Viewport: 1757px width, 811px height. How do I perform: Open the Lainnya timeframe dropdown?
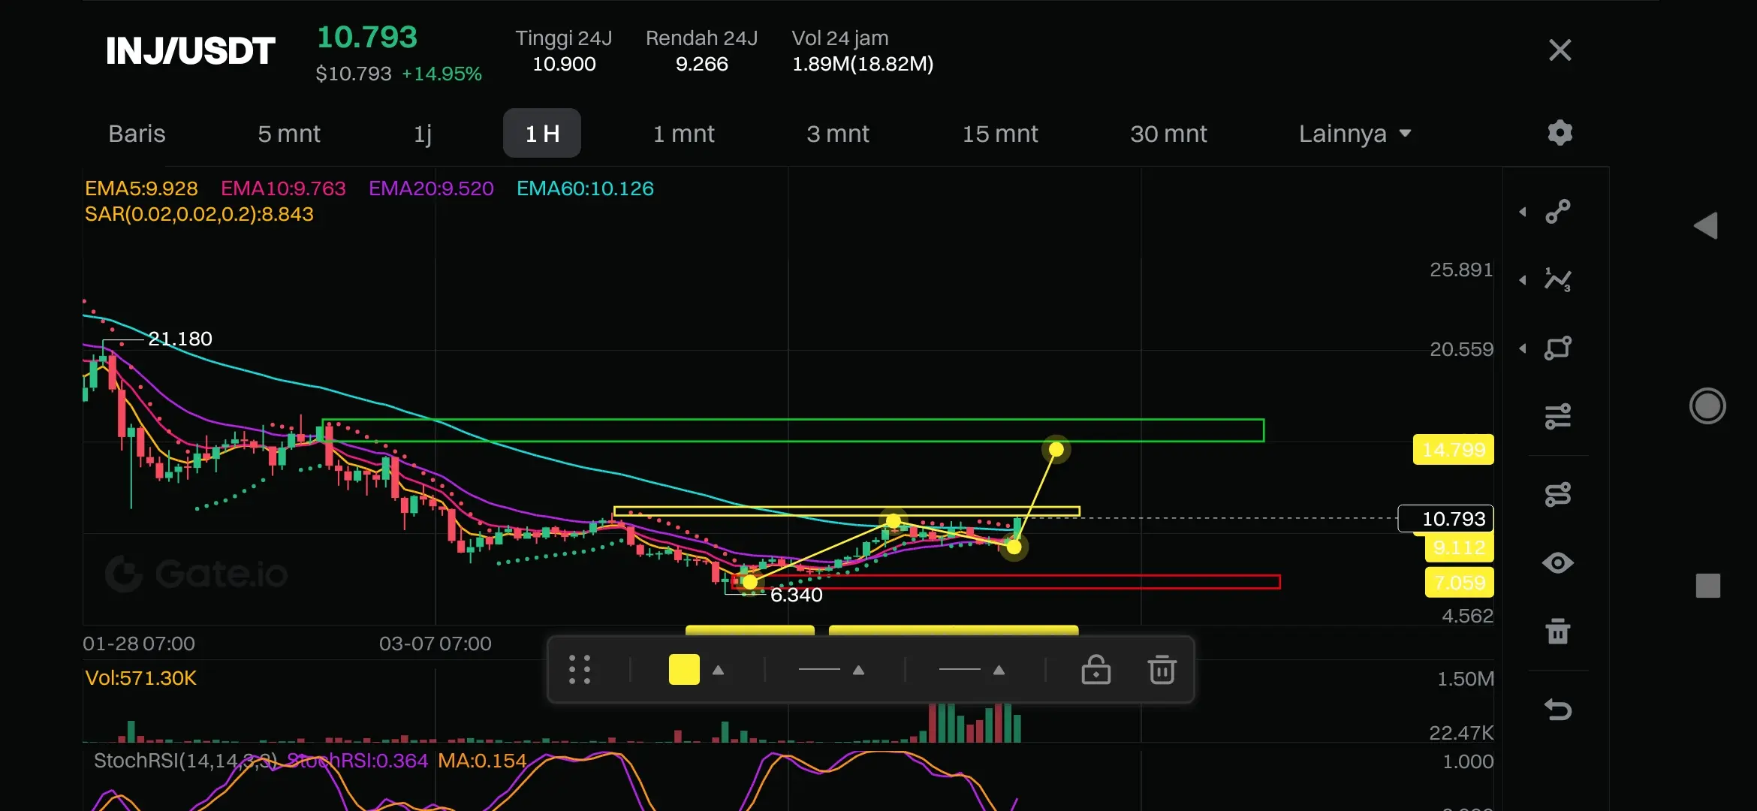(x=1355, y=134)
